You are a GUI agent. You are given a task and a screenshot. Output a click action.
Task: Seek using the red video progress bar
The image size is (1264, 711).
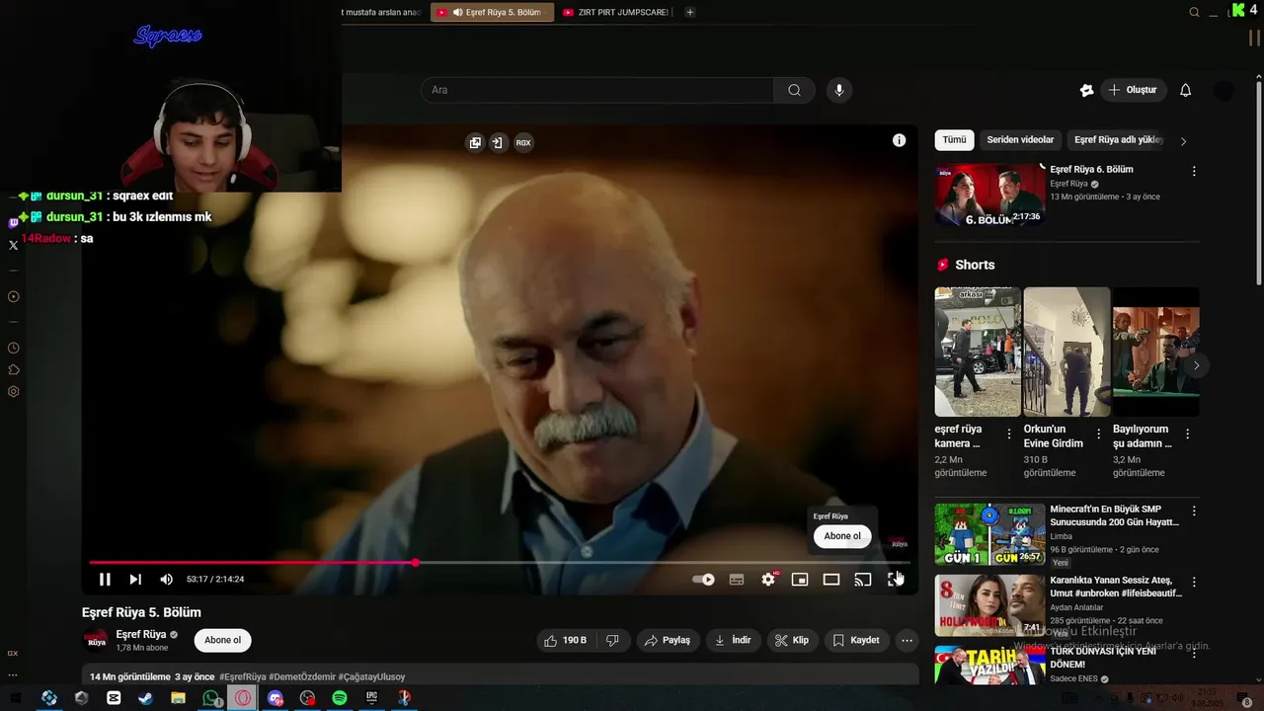click(x=500, y=563)
